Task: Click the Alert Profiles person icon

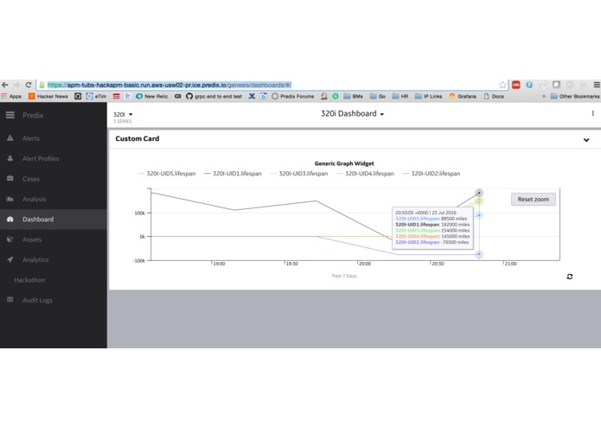Action: [10, 158]
